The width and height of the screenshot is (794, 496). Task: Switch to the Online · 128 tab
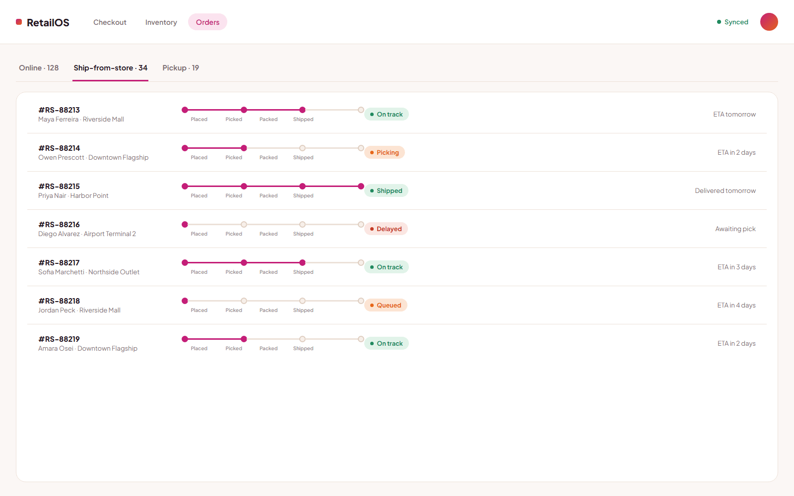click(x=39, y=68)
